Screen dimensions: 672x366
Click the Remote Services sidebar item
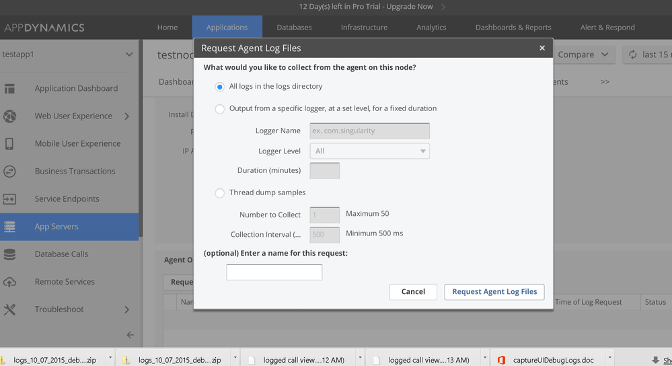(x=69, y=282)
